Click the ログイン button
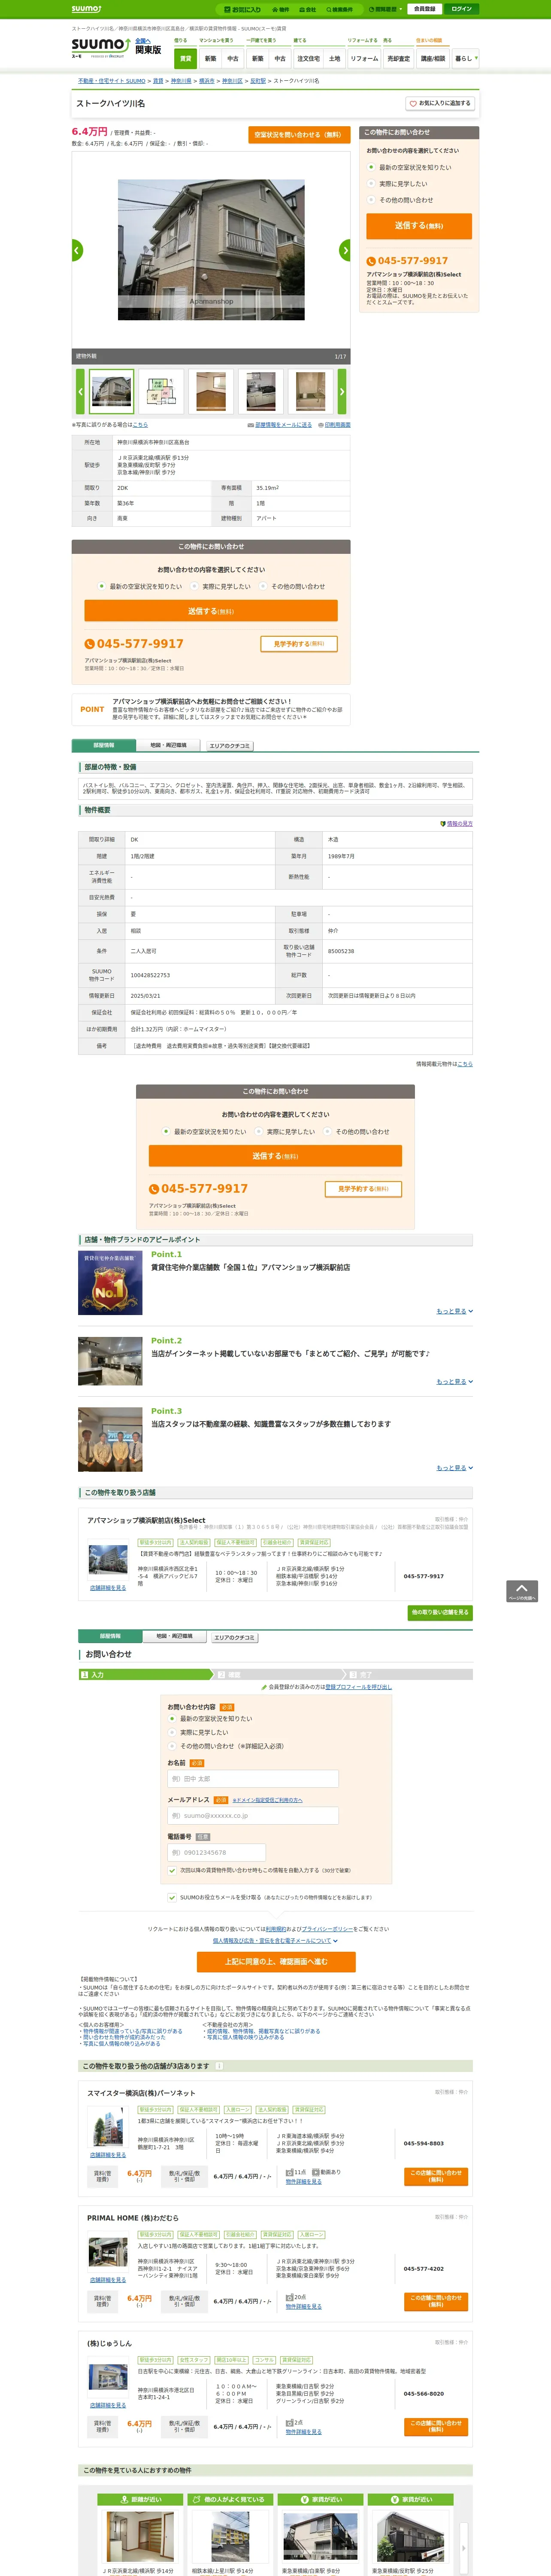Image resolution: width=551 pixels, height=2576 pixels. [x=461, y=9]
